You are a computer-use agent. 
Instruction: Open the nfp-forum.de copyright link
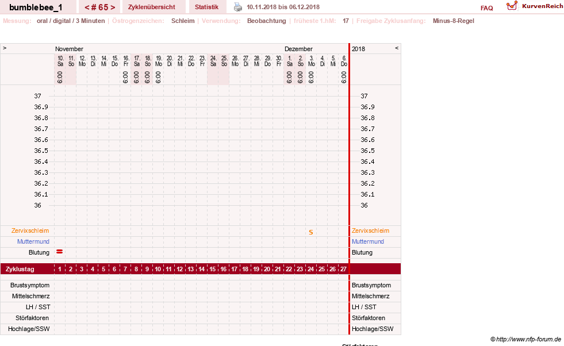[x=525, y=339]
